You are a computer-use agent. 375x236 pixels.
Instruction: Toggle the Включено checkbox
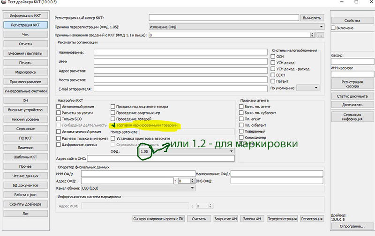333,28
